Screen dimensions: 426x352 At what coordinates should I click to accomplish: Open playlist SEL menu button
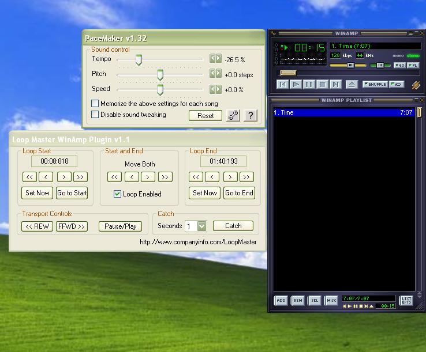click(315, 301)
